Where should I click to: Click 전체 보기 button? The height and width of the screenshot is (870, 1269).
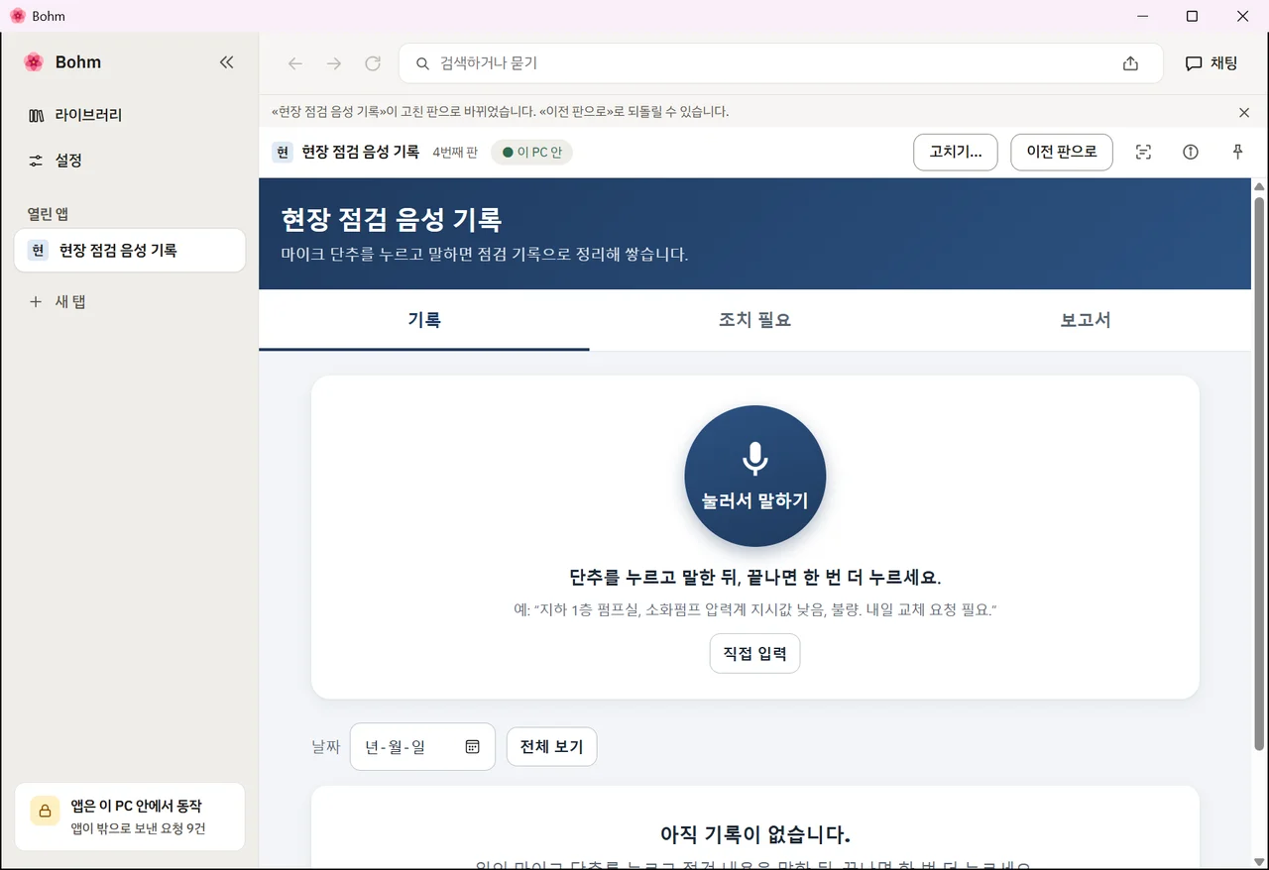(552, 747)
